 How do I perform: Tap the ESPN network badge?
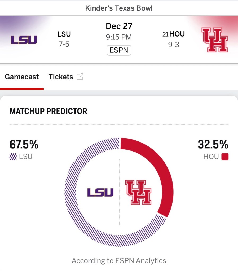[x=119, y=50]
